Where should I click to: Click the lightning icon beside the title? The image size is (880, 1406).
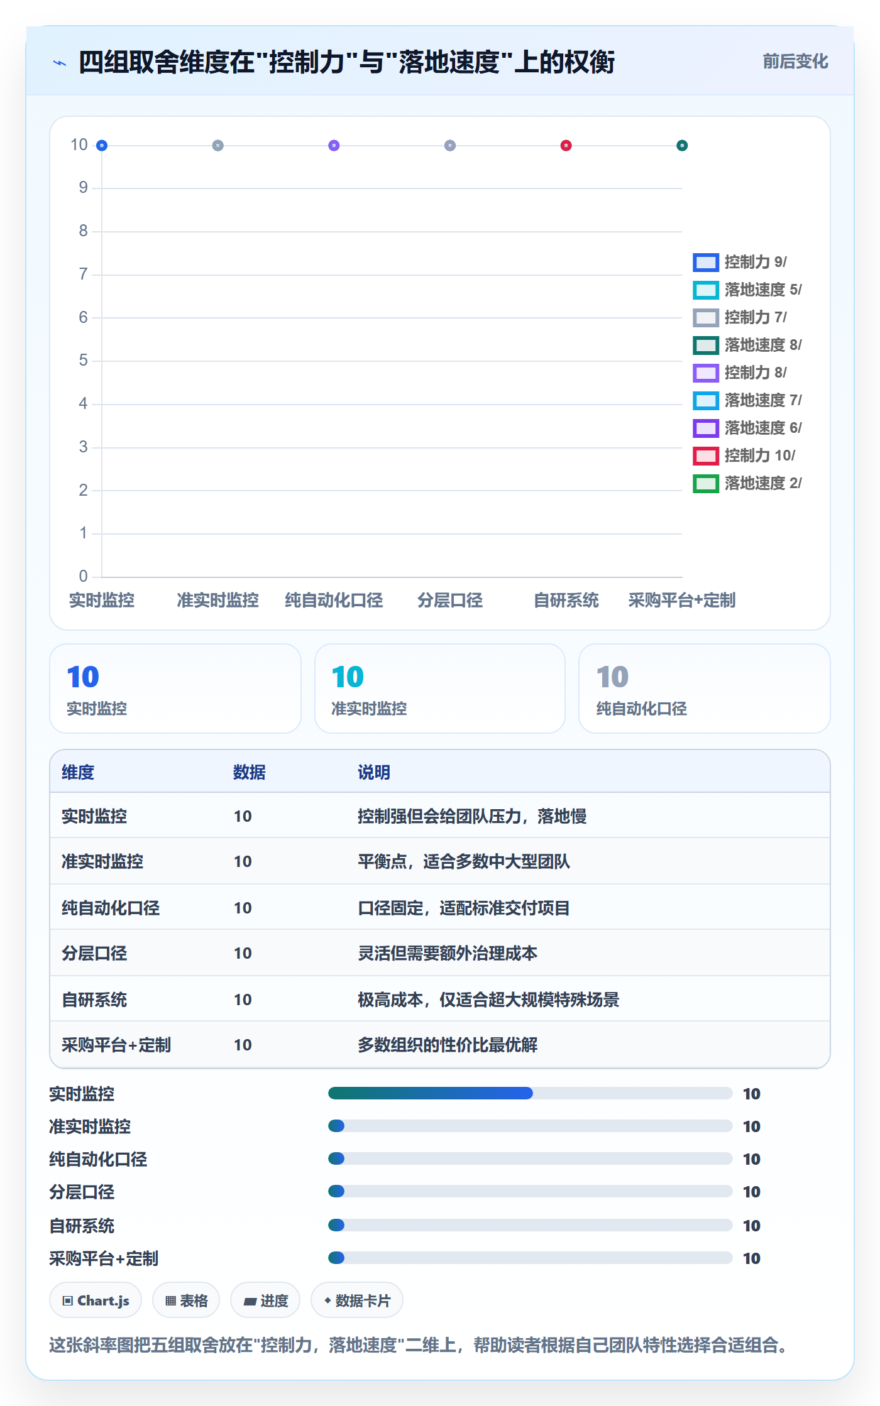60,63
